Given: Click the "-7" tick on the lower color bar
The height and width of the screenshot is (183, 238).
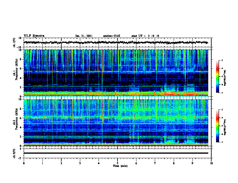Looking at the screenshot, I should pos(222,142).
